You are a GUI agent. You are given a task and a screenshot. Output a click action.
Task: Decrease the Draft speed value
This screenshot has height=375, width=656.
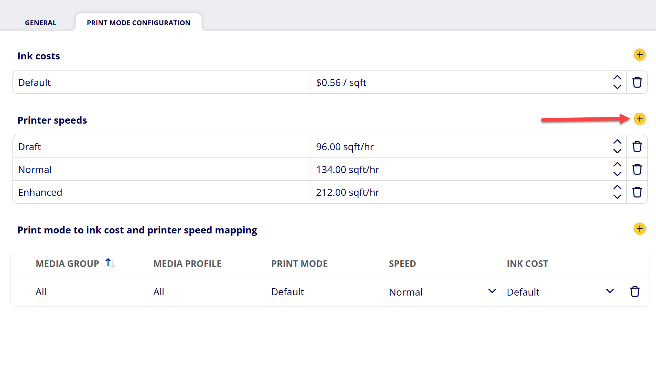click(x=617, y=151)
